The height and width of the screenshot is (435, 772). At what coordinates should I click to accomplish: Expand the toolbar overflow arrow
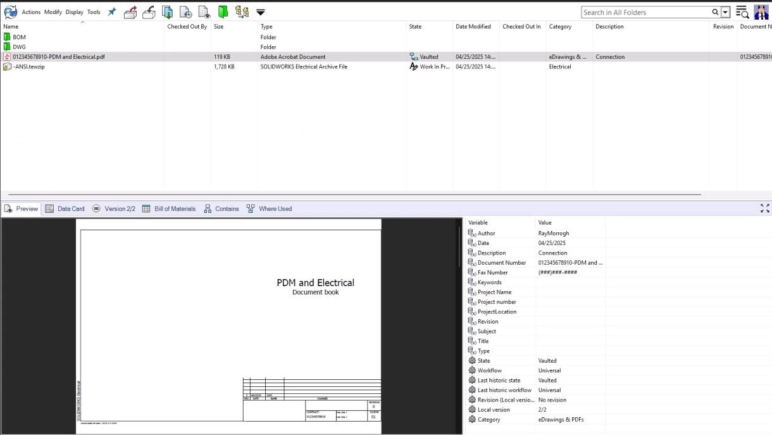pyautogui.click(x=259, y=11)
